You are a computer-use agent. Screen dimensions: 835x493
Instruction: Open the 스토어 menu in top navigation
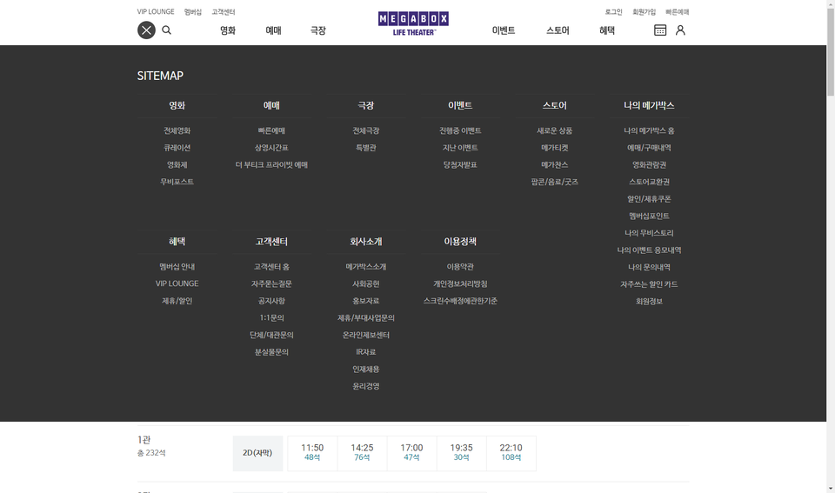tap(558, 30)
